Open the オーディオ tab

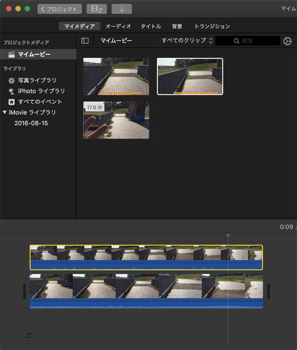tap(118, 26)
